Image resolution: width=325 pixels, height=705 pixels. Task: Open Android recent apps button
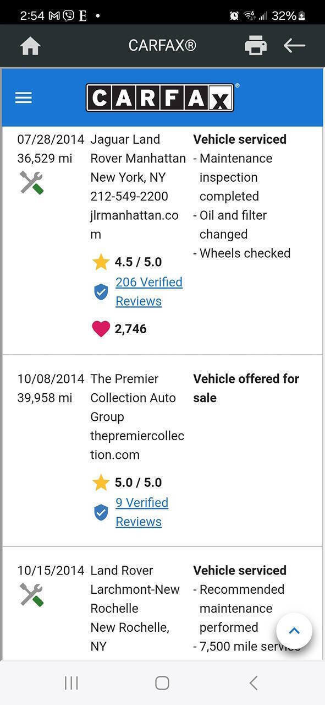[x=71, y=683]
